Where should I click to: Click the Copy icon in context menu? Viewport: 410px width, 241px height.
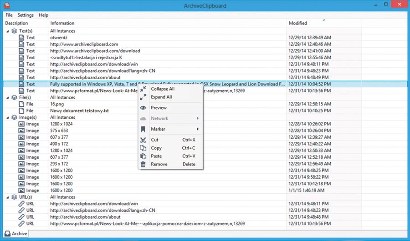point(143,148)
